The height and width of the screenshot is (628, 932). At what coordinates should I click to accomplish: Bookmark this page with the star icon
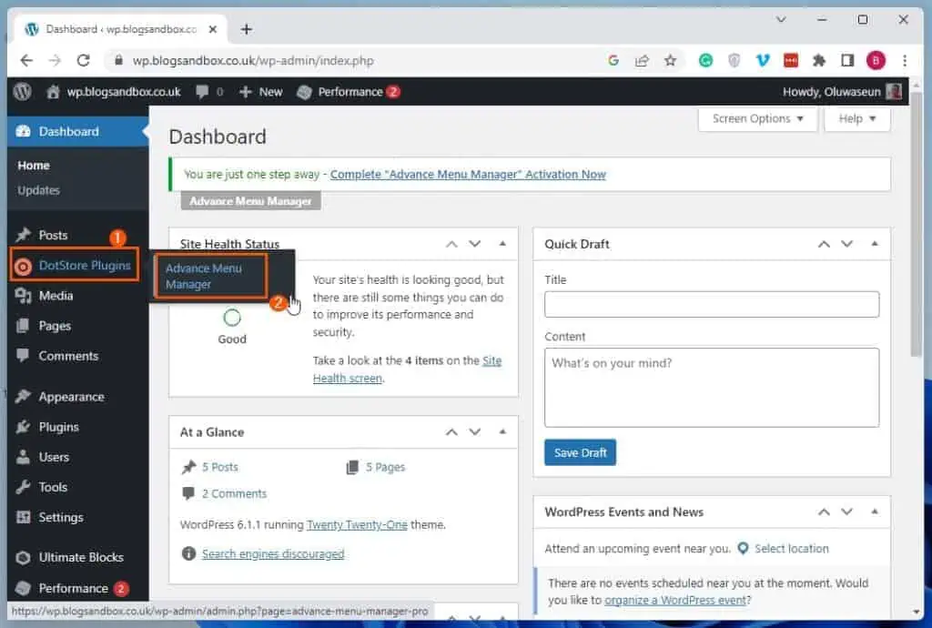(670, 61)
